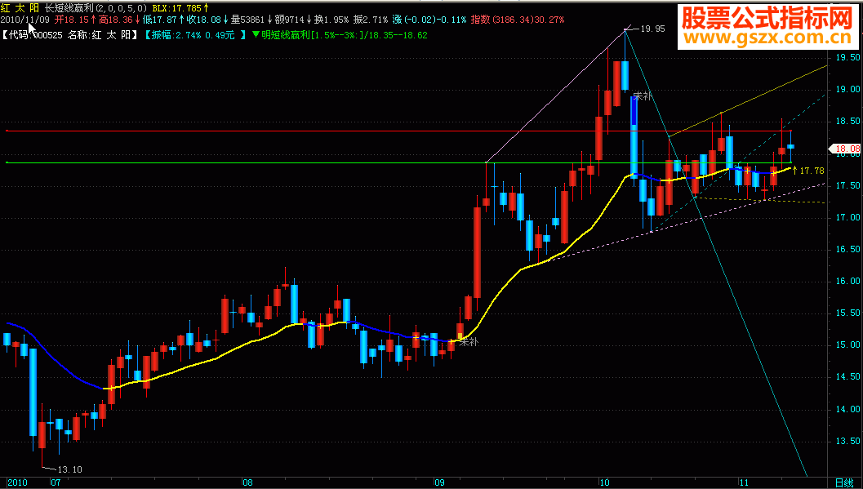Click the yellow BLX value arrow in header
The height and width of the screenshot is (489, 863).
207,7
